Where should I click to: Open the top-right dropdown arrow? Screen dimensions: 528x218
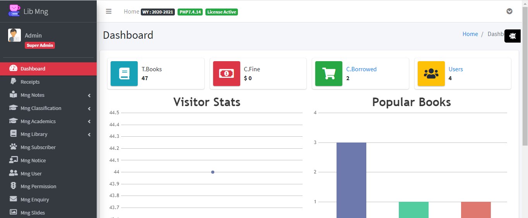[509, 11]
